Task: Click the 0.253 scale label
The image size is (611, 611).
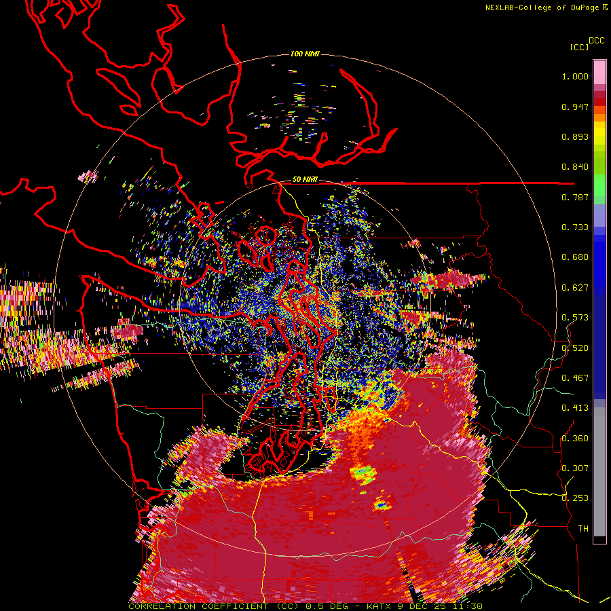Action: click(x=575, y=498)
